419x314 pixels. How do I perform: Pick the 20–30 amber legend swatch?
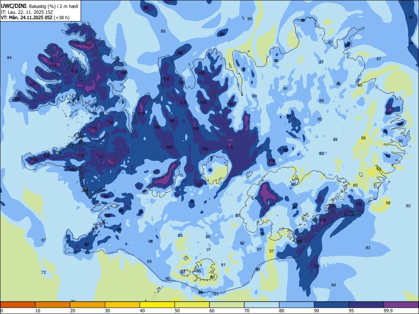point(88,305)
